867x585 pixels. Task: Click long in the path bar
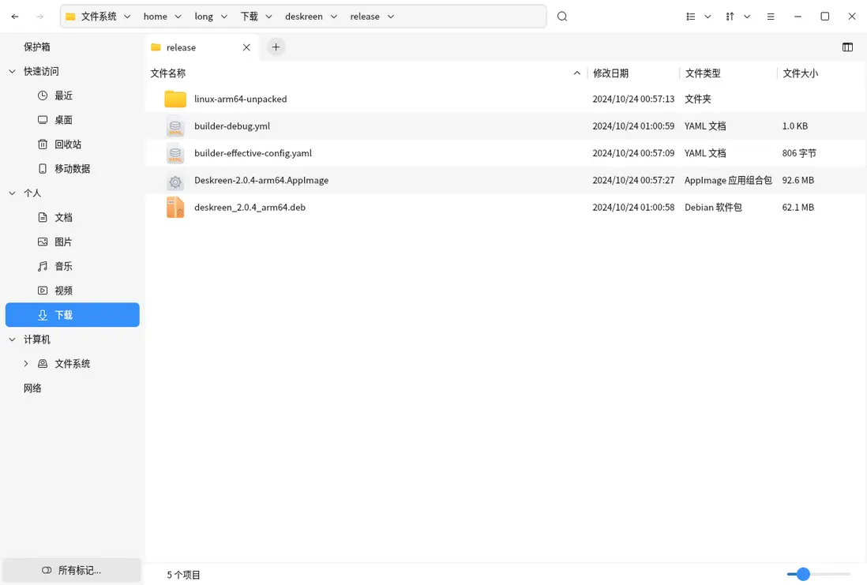coord(204,17)
